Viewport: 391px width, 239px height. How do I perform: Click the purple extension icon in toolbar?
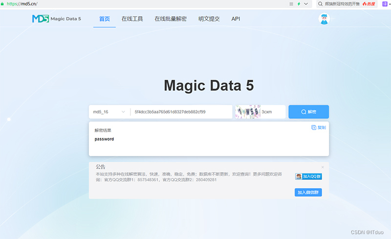385,4
